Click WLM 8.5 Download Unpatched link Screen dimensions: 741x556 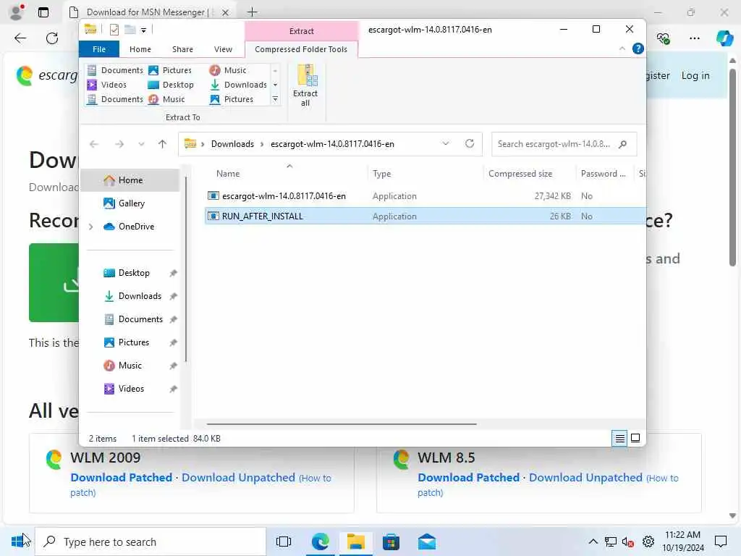tap(585, 478)
